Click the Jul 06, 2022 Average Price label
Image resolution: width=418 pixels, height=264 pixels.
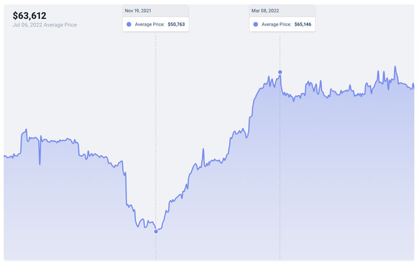[x=44, y=25]
